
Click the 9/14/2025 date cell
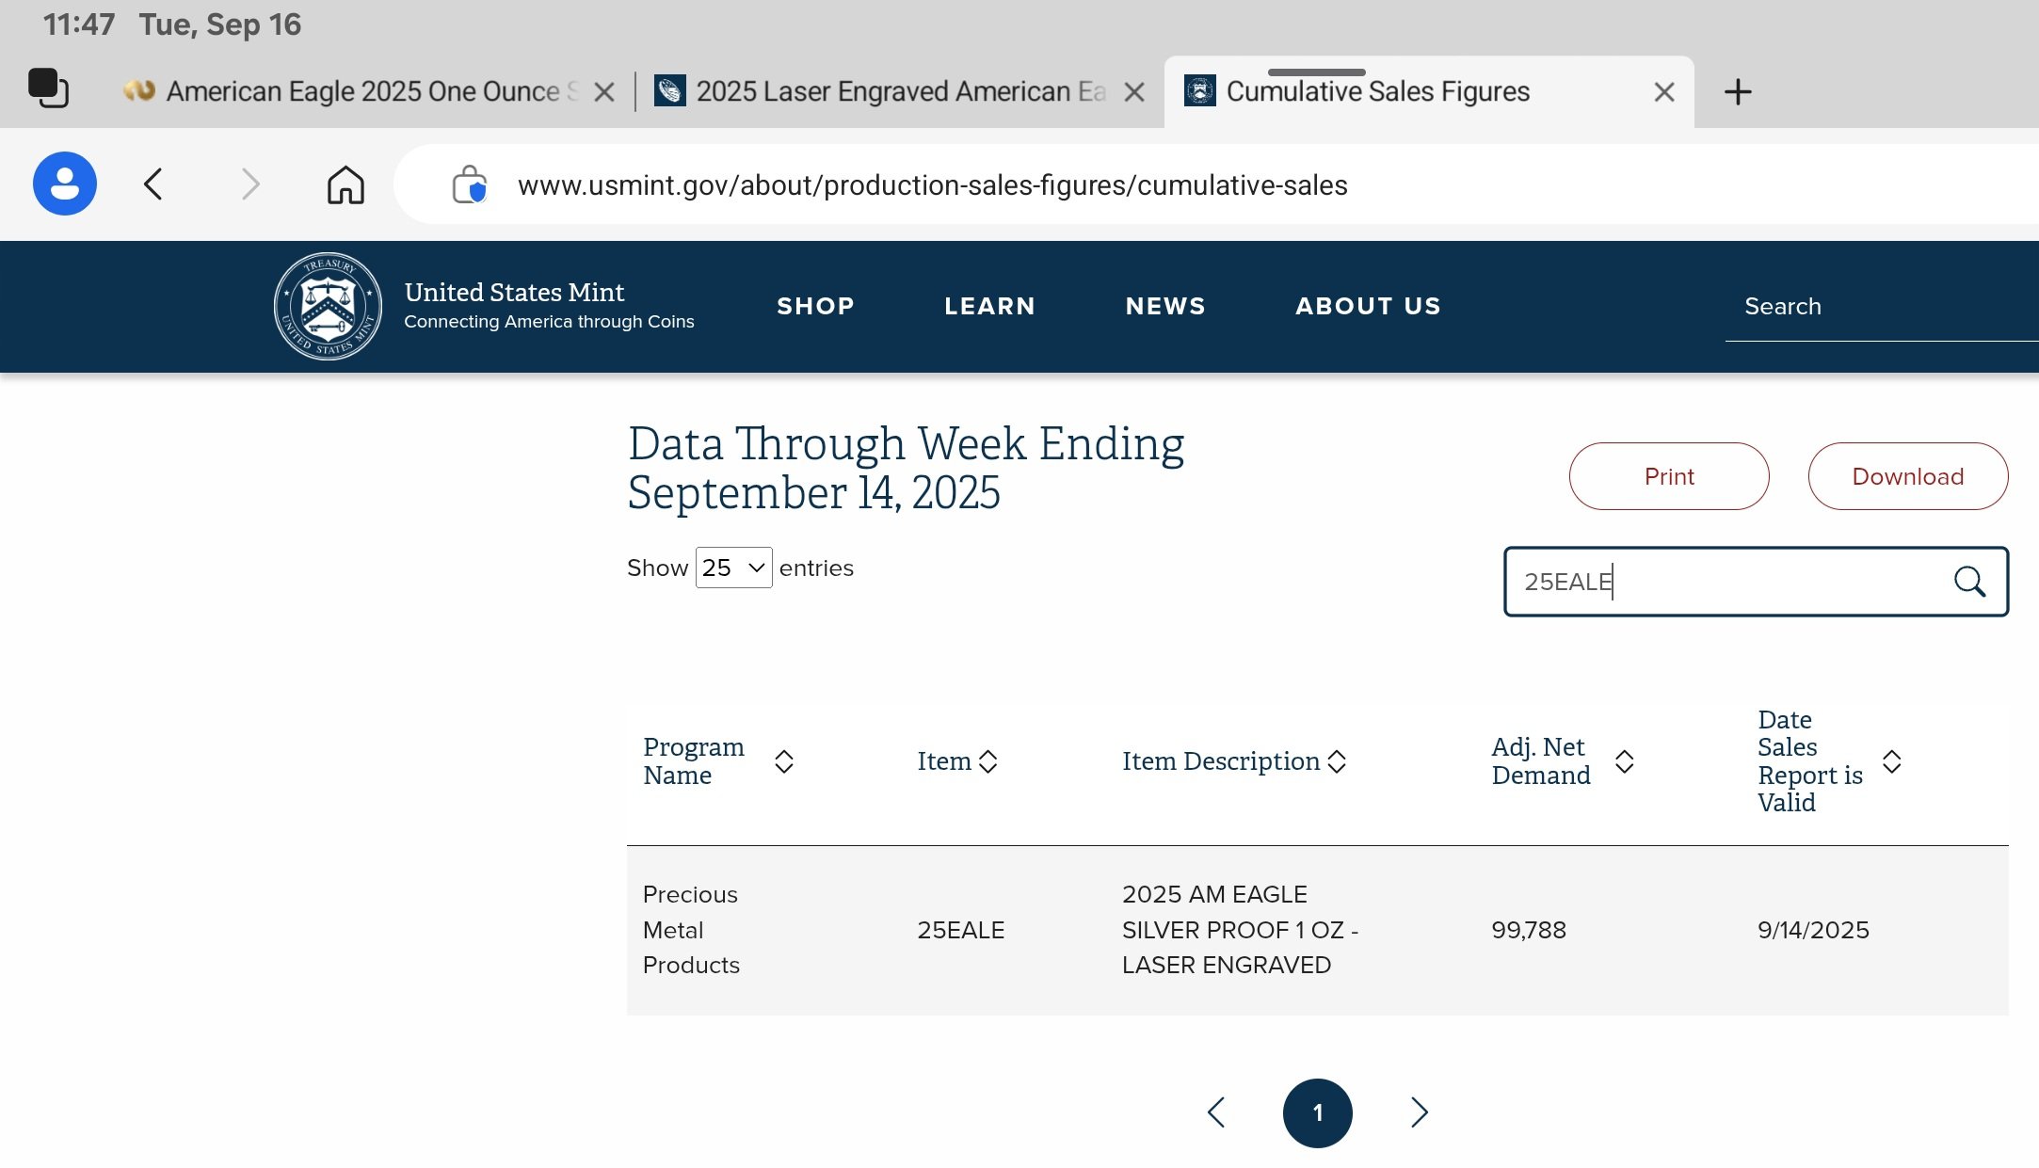click(1813, 930)
